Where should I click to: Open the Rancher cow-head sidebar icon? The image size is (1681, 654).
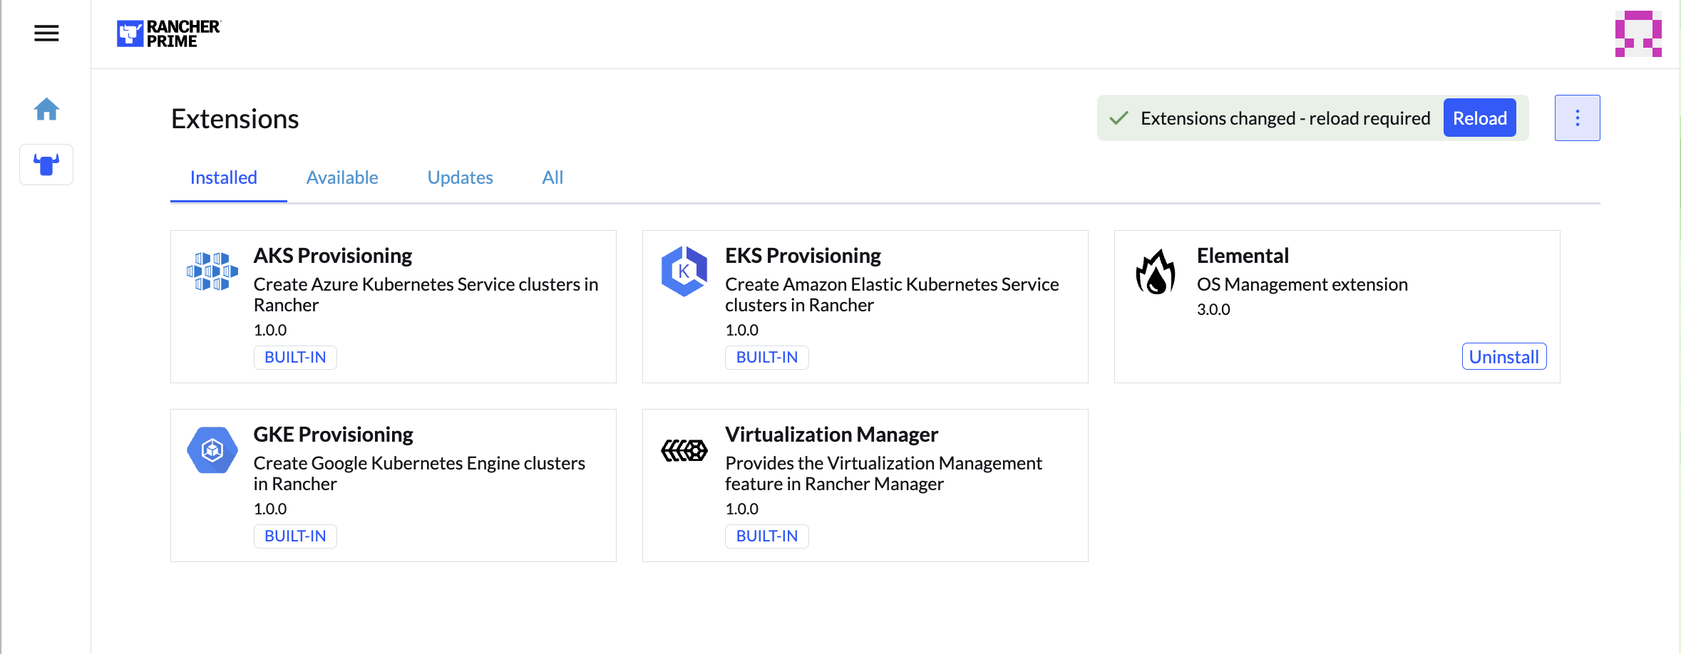point(46,165)
